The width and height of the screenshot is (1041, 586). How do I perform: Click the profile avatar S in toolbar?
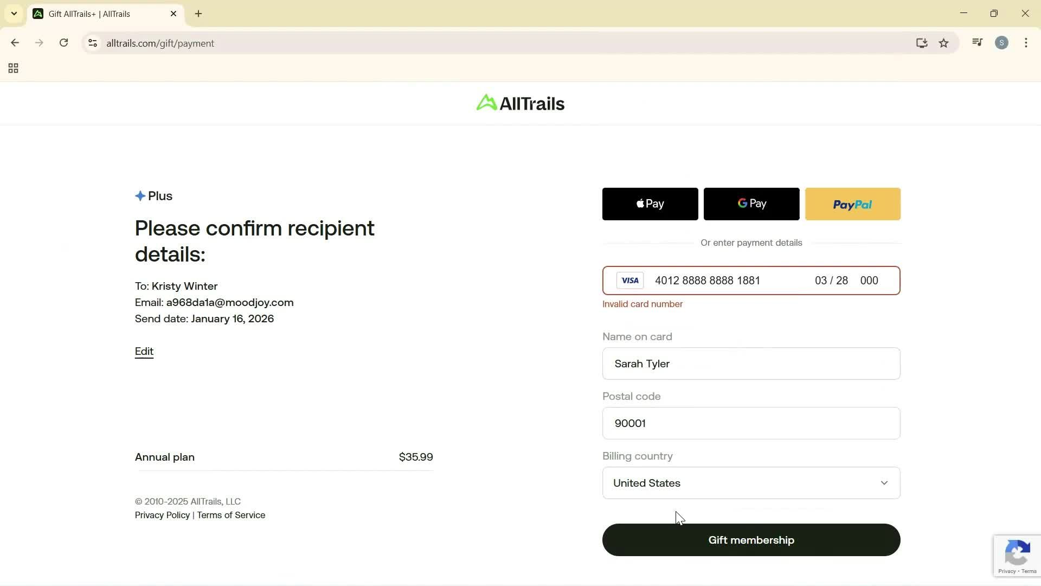1001,43
